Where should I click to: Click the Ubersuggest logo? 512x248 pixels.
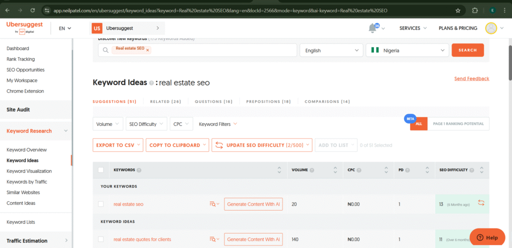tap(24, 27)
